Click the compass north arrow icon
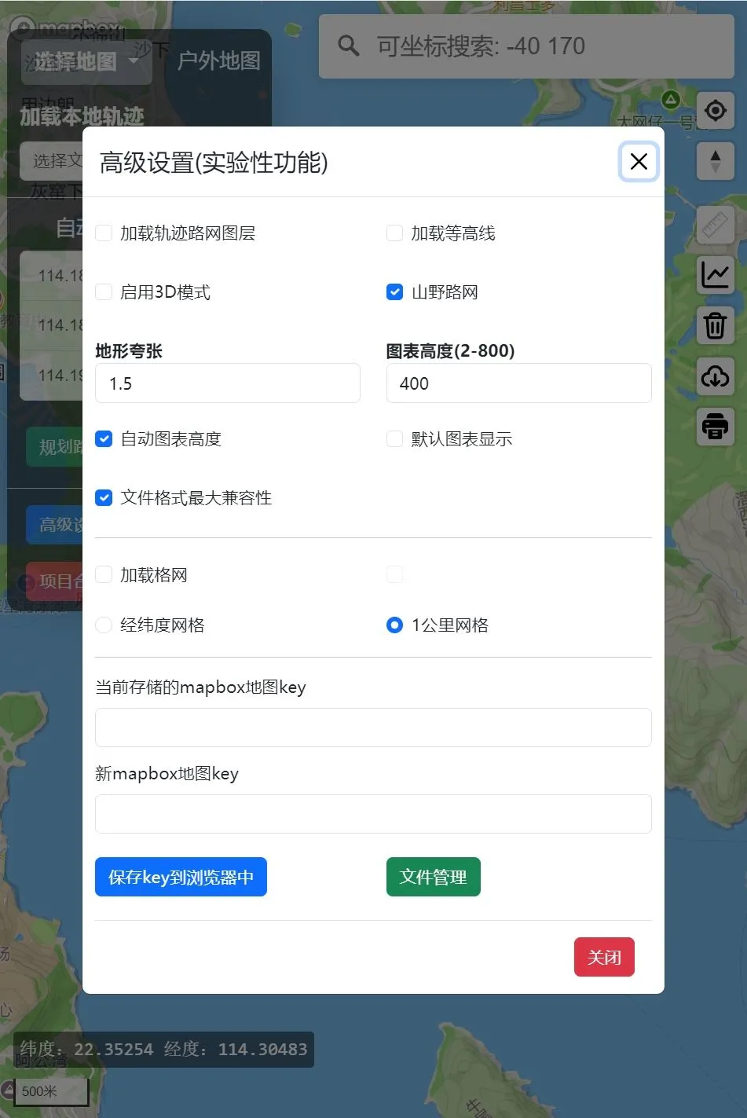Image resolution: width=747 pixels, height=1118 pixels. coord(715,161)
